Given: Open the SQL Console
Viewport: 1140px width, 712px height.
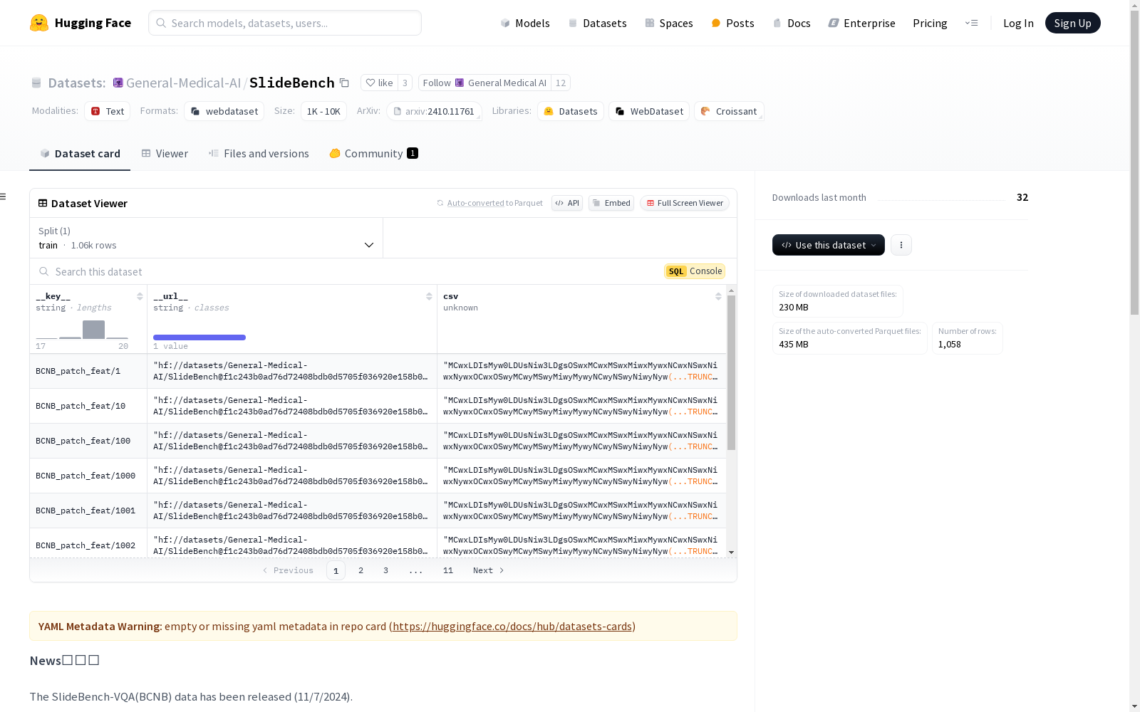Looking at the screenshot, I should [695, 271].
